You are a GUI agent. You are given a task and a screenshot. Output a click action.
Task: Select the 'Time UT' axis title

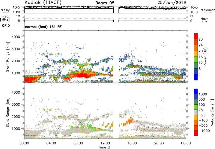[x=105, y=147]
